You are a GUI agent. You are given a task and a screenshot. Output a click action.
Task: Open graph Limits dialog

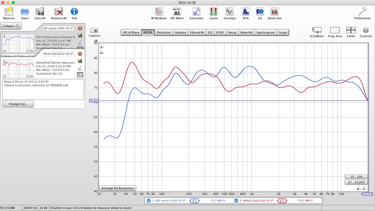351,30
